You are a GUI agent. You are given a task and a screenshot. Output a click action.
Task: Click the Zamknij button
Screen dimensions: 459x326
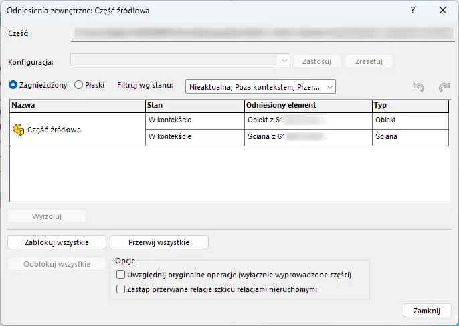pyautogui.click(x=427, y=311)
